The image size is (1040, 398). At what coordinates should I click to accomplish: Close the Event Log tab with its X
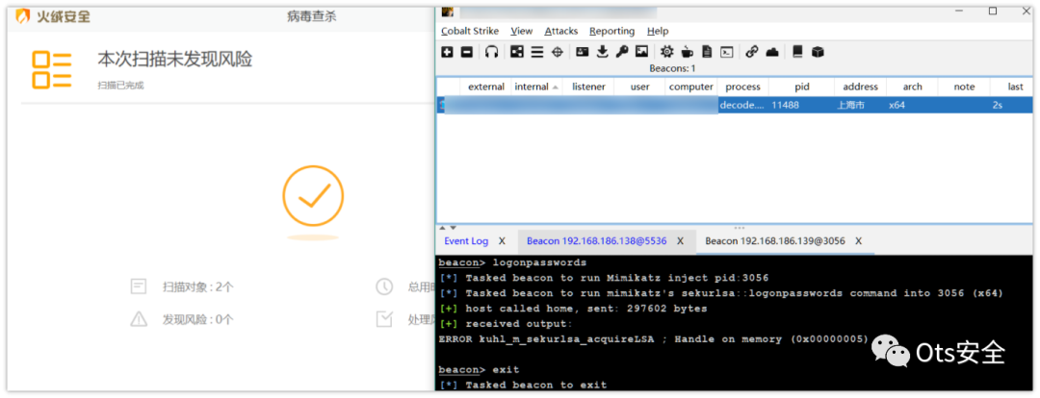(502, 241)
